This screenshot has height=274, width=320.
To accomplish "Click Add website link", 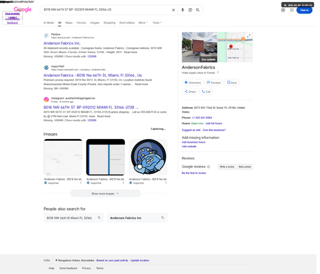I will click(189, 147).
